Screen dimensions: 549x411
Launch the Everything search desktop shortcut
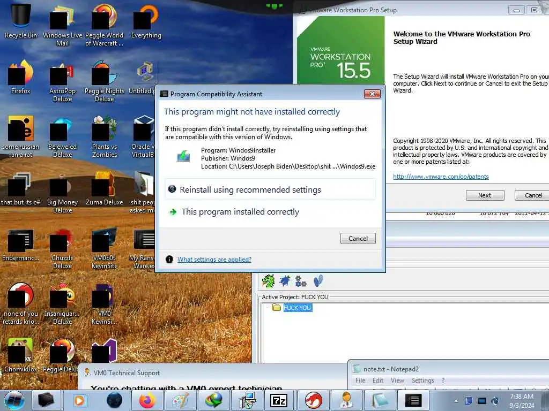(x=146, y=21)
